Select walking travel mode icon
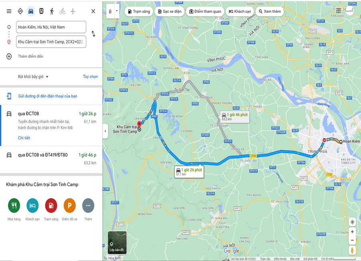Image resolution: width=361 pixels, height=261 pixels. point(52,11)
